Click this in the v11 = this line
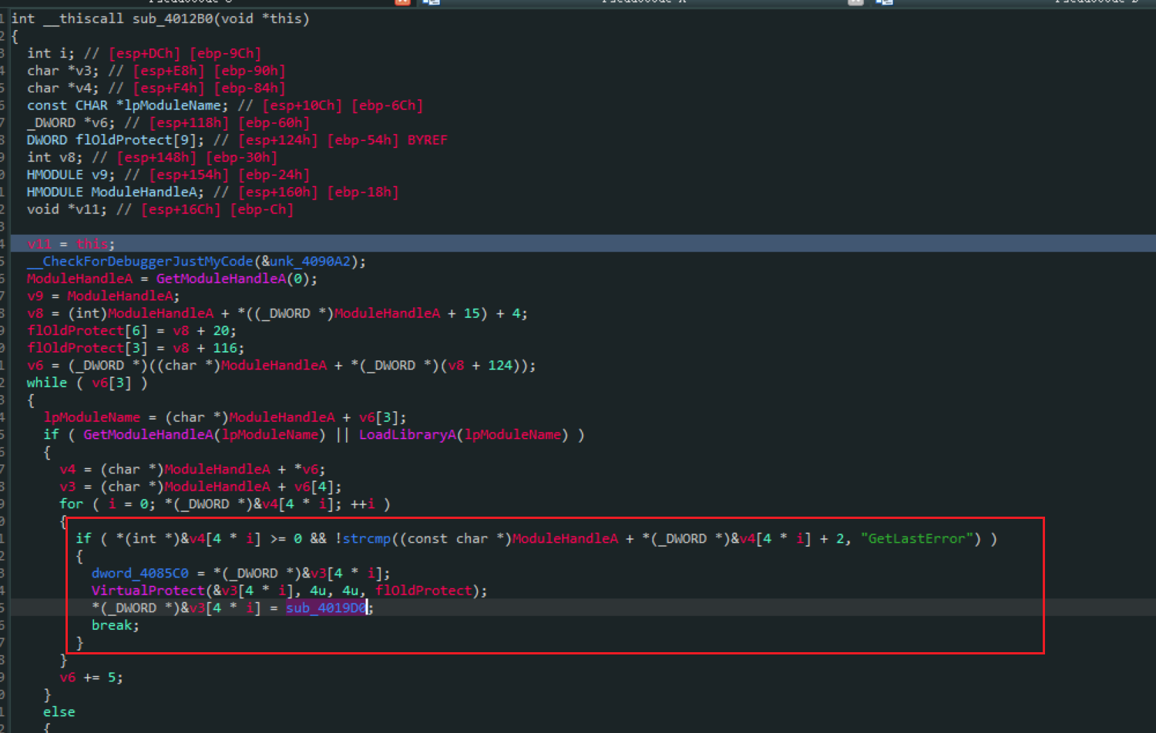This screenshot has width=1156, height=733. 92,244
